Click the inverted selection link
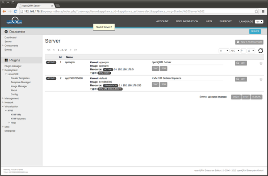The width and height of the screenshot is (268, 176). 222,97
